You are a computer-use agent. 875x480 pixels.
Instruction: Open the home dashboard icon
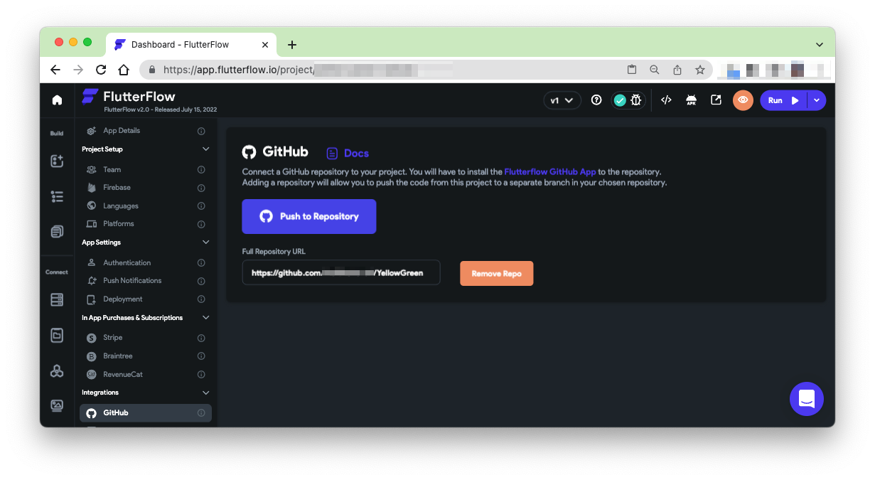point(57,100)
